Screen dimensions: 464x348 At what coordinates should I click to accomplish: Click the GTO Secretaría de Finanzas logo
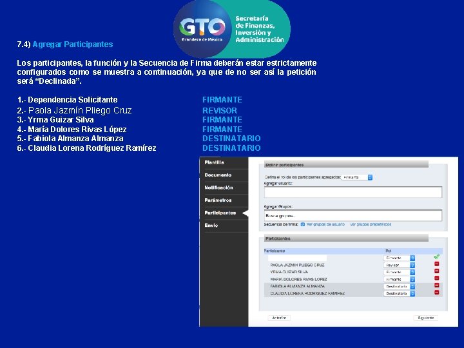coord(232,29)
